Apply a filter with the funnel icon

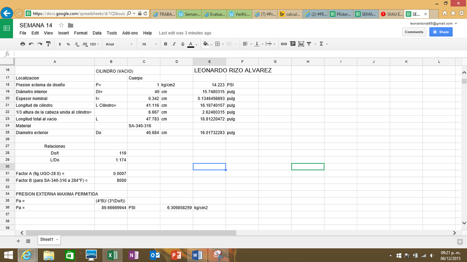coord(308,44)
